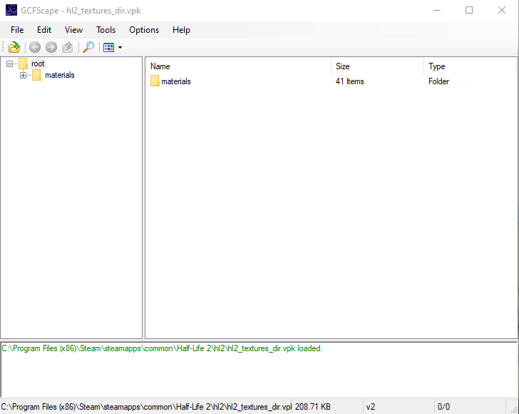Sort by the Type column header

pos(470,66)
